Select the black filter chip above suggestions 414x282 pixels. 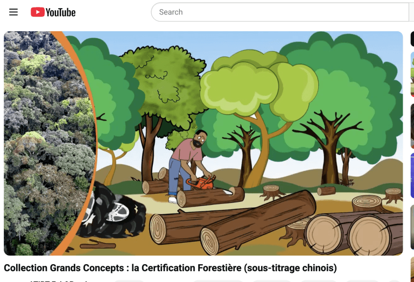pos(412,39)
